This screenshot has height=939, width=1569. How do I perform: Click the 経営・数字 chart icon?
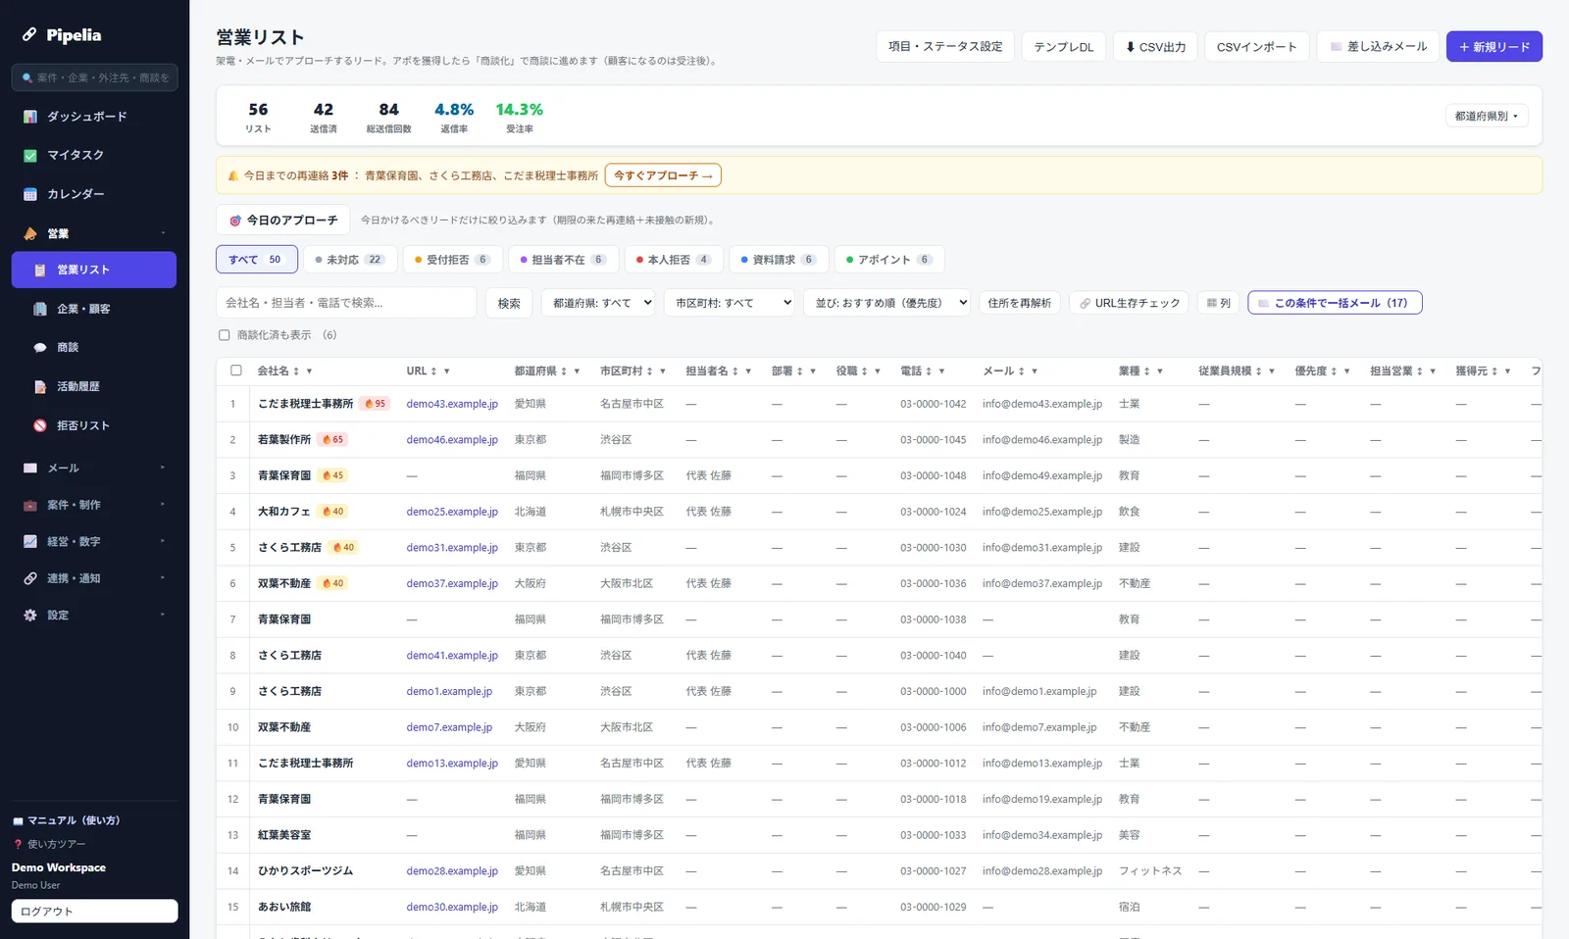30,541
